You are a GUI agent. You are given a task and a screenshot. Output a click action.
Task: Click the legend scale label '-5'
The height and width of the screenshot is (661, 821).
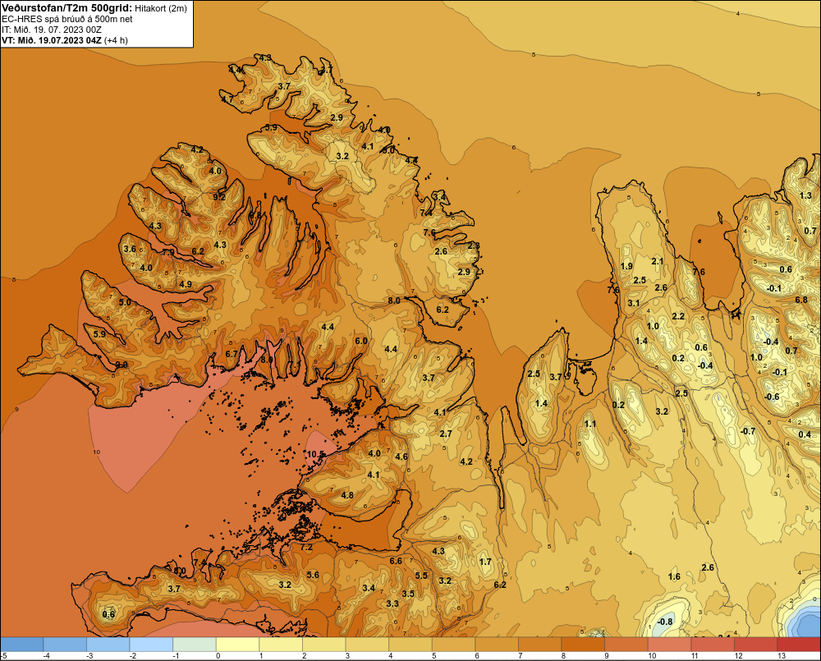[3, 656]
